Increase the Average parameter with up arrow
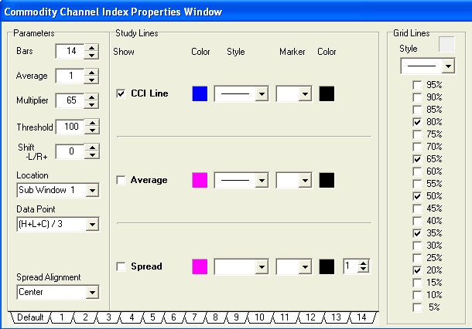This screenshot has height=329, width=472. (92, 73)
